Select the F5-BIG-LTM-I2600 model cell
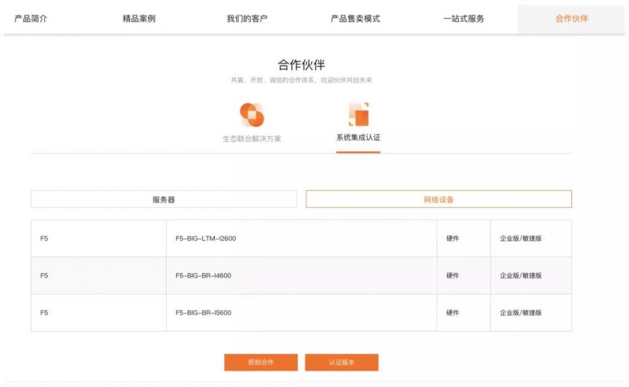Viewport: 629px width, 387px height. click(301, 239)
